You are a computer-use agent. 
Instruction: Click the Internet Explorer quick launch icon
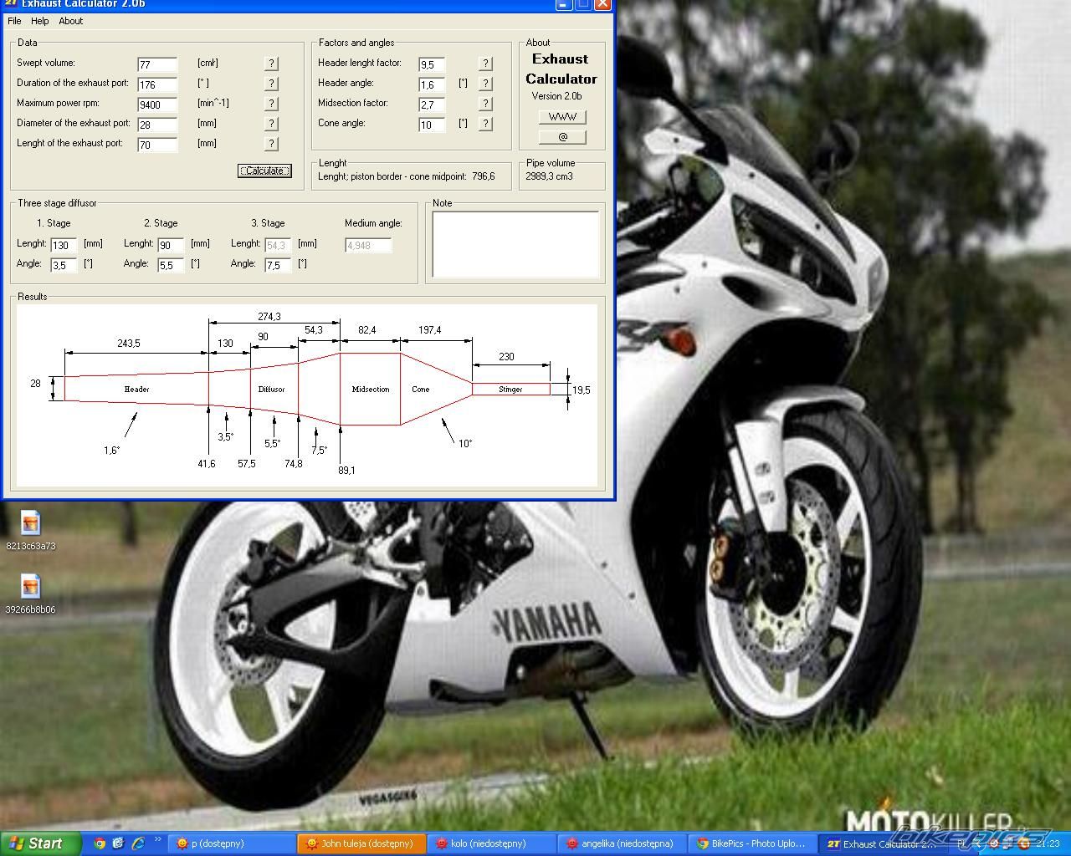[137, 843]
